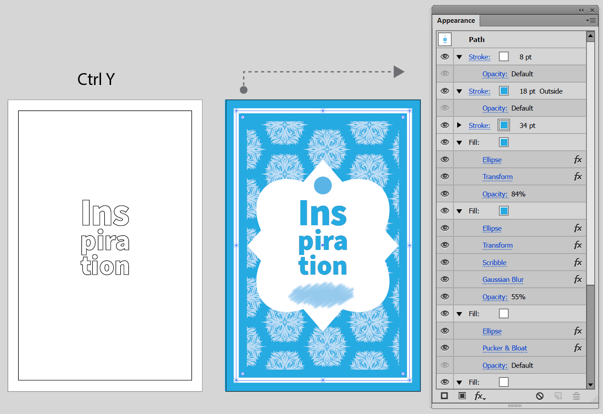Collapse the 18 pt Outside Stroke item
The image size is (603, 414).
[459, 91]
